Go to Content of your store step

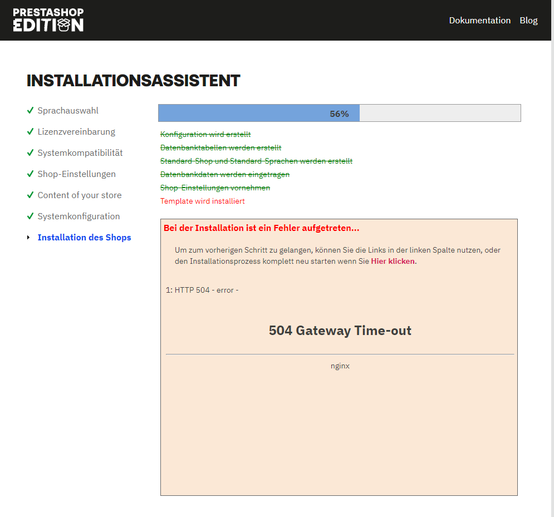click(80, 195)
